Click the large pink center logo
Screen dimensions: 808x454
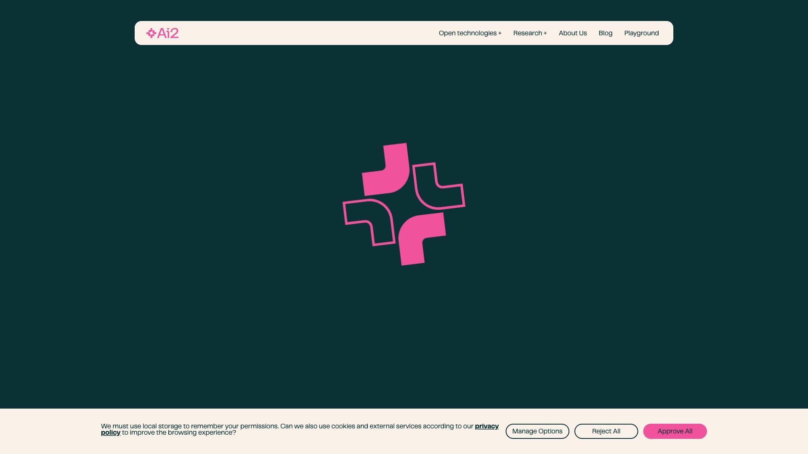[x=404, y=204]
